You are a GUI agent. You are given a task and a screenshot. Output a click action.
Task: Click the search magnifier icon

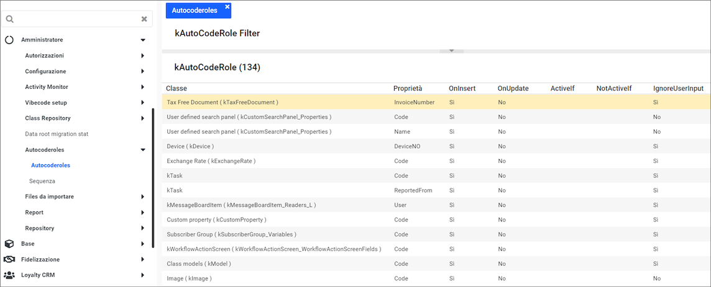pos(10,19)
